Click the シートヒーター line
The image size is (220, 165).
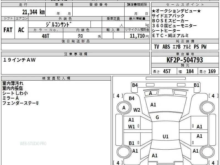click(x=166, y=31)
